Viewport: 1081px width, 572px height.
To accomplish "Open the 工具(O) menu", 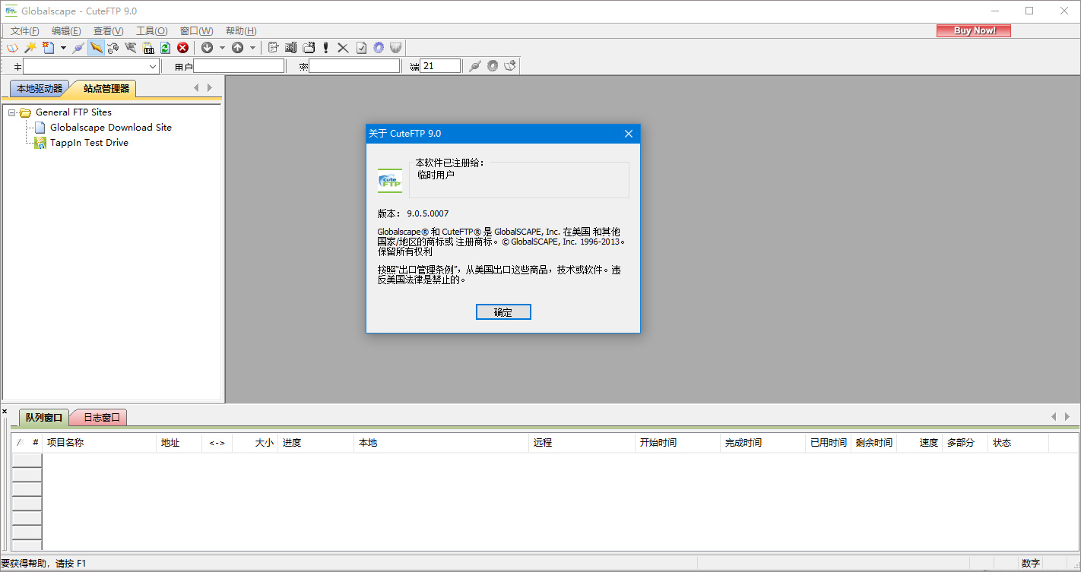I will tap(151, 31).
